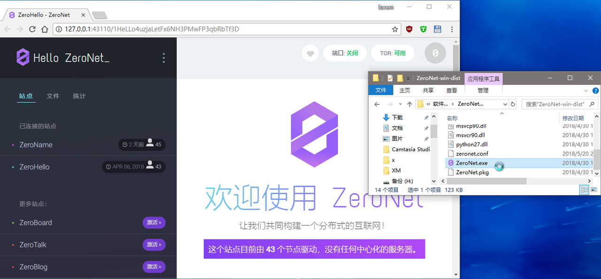Click the 修改日期 column header
The width and height of the screenshot is (601, 279).
(x=573, y=118)
